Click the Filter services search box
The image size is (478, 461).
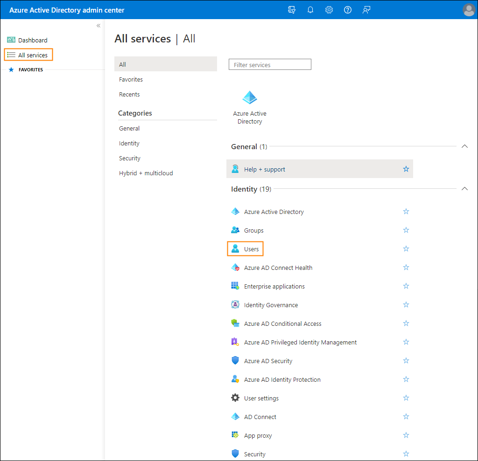pos(270,64)
